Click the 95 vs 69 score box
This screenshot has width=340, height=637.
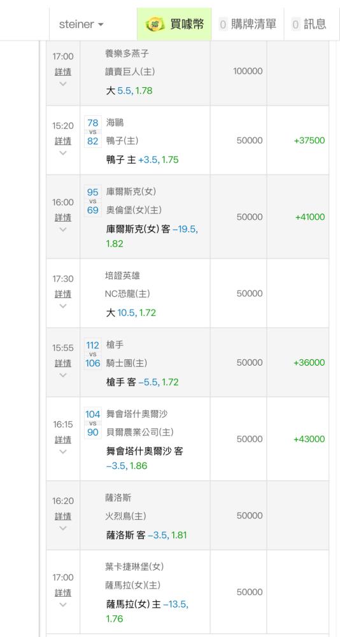click(x=92, y=201)
